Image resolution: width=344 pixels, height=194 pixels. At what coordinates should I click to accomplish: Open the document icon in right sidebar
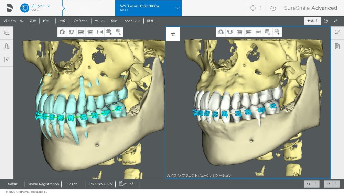tap(337, 46)
